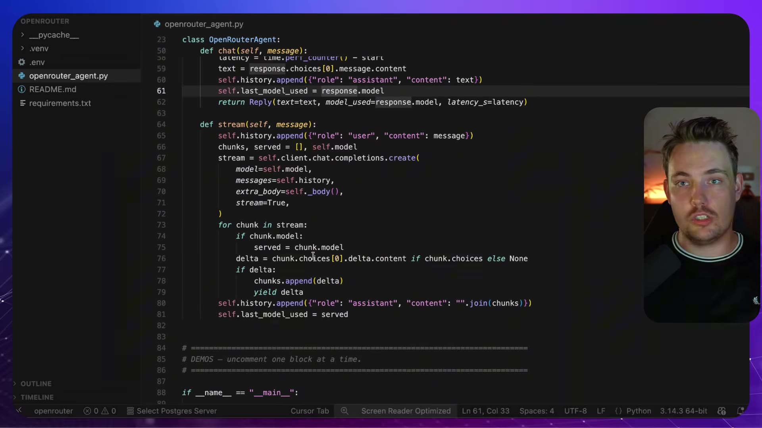Click the openrouter_agent.py breadcrumb label
Viewport: 762px width, 428px height.
coord(204,24)
